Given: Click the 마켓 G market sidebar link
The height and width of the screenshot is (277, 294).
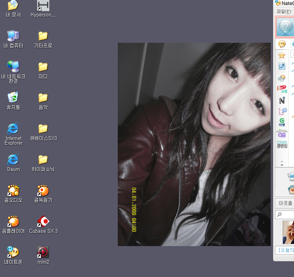Looking at the screenshot, I should click(x=282, y=122).
